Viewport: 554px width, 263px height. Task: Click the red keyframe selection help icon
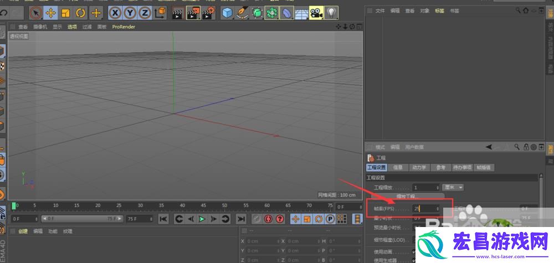280,219
